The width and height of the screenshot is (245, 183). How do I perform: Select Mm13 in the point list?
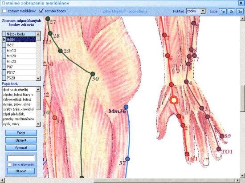click(21, 51)
